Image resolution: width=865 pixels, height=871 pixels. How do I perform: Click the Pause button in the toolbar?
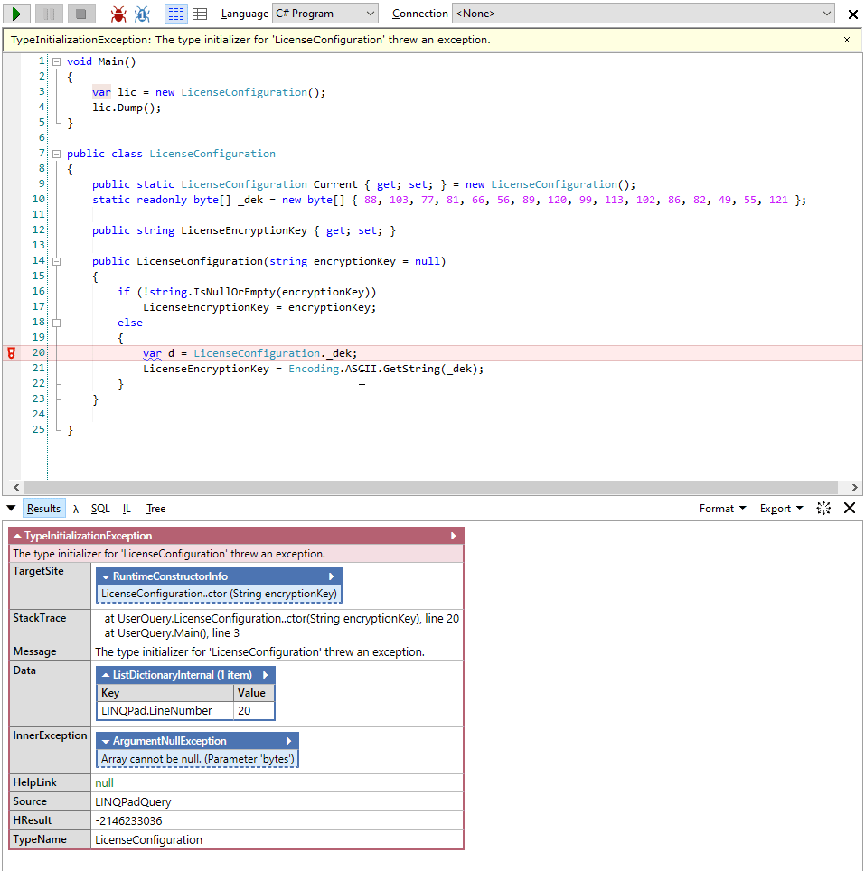49,14
